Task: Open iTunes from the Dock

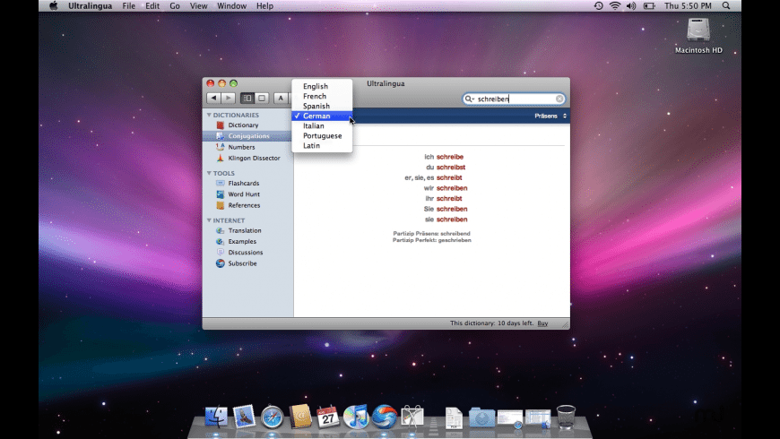Action: click(x=356, y=417)
